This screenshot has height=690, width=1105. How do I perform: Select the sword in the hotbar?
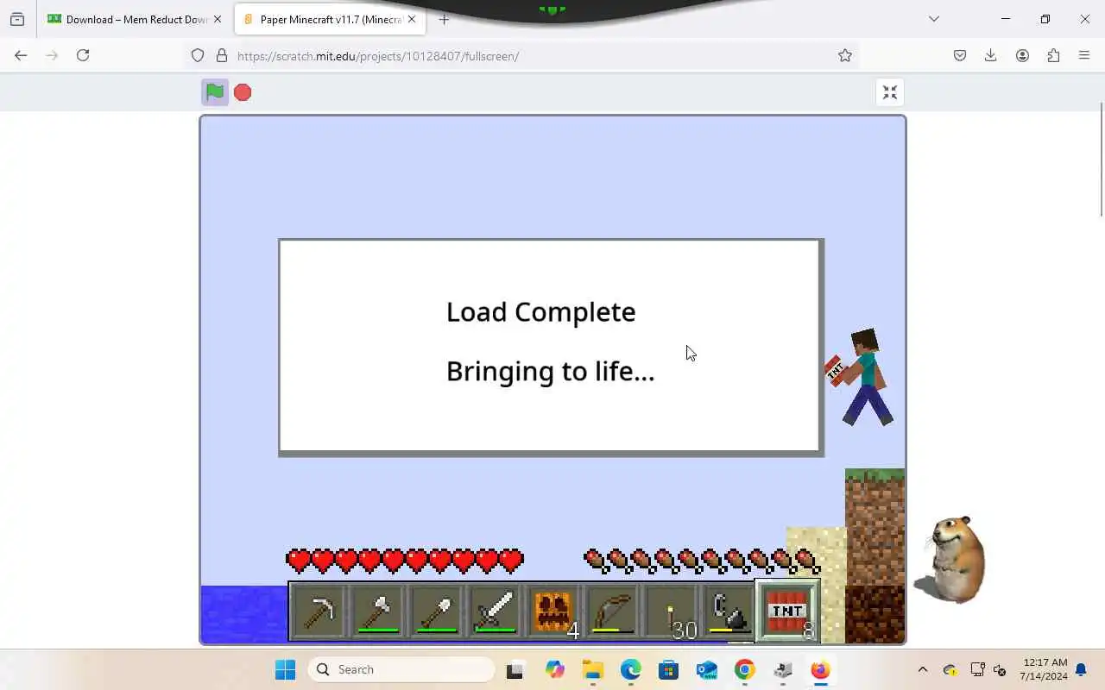click(x=495, y=612)
